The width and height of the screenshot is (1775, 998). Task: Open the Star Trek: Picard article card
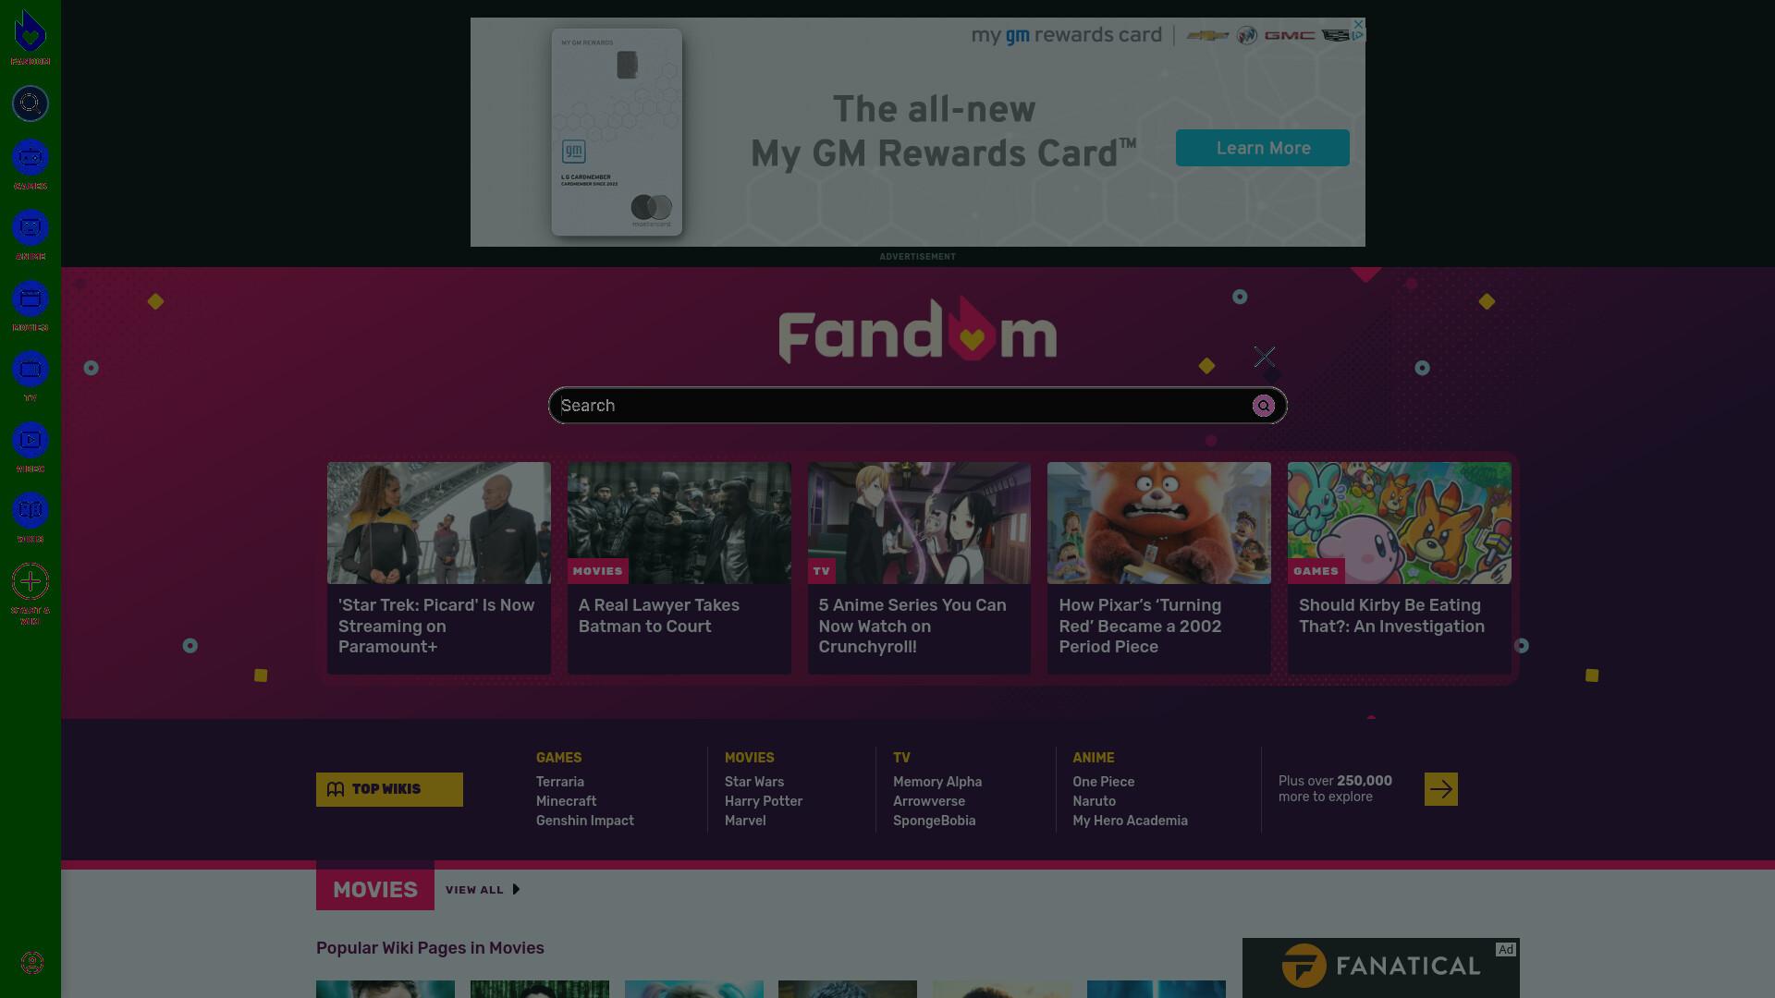pyautogui.click(x=439, y=567)
